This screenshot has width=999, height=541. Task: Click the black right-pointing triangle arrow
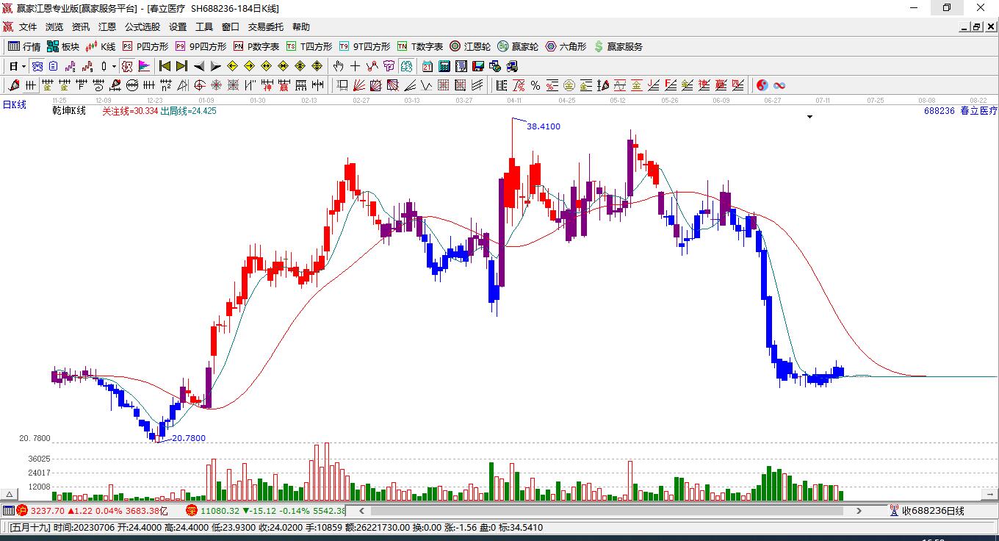tap(215, 66)
